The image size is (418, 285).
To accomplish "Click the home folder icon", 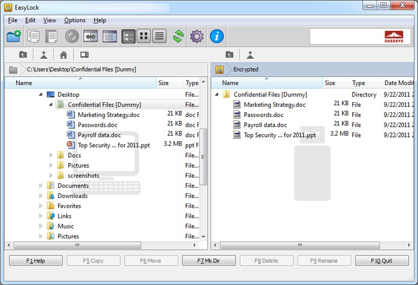I will click(x=64, y=55).
